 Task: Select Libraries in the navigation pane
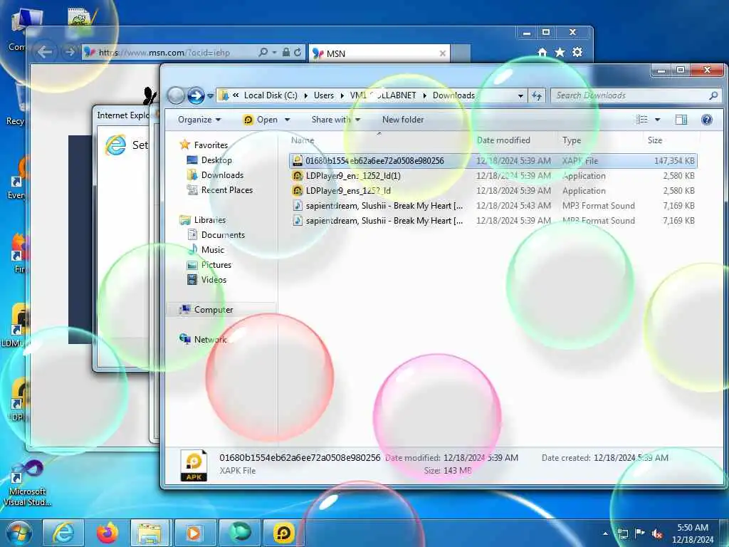[210, 220]
